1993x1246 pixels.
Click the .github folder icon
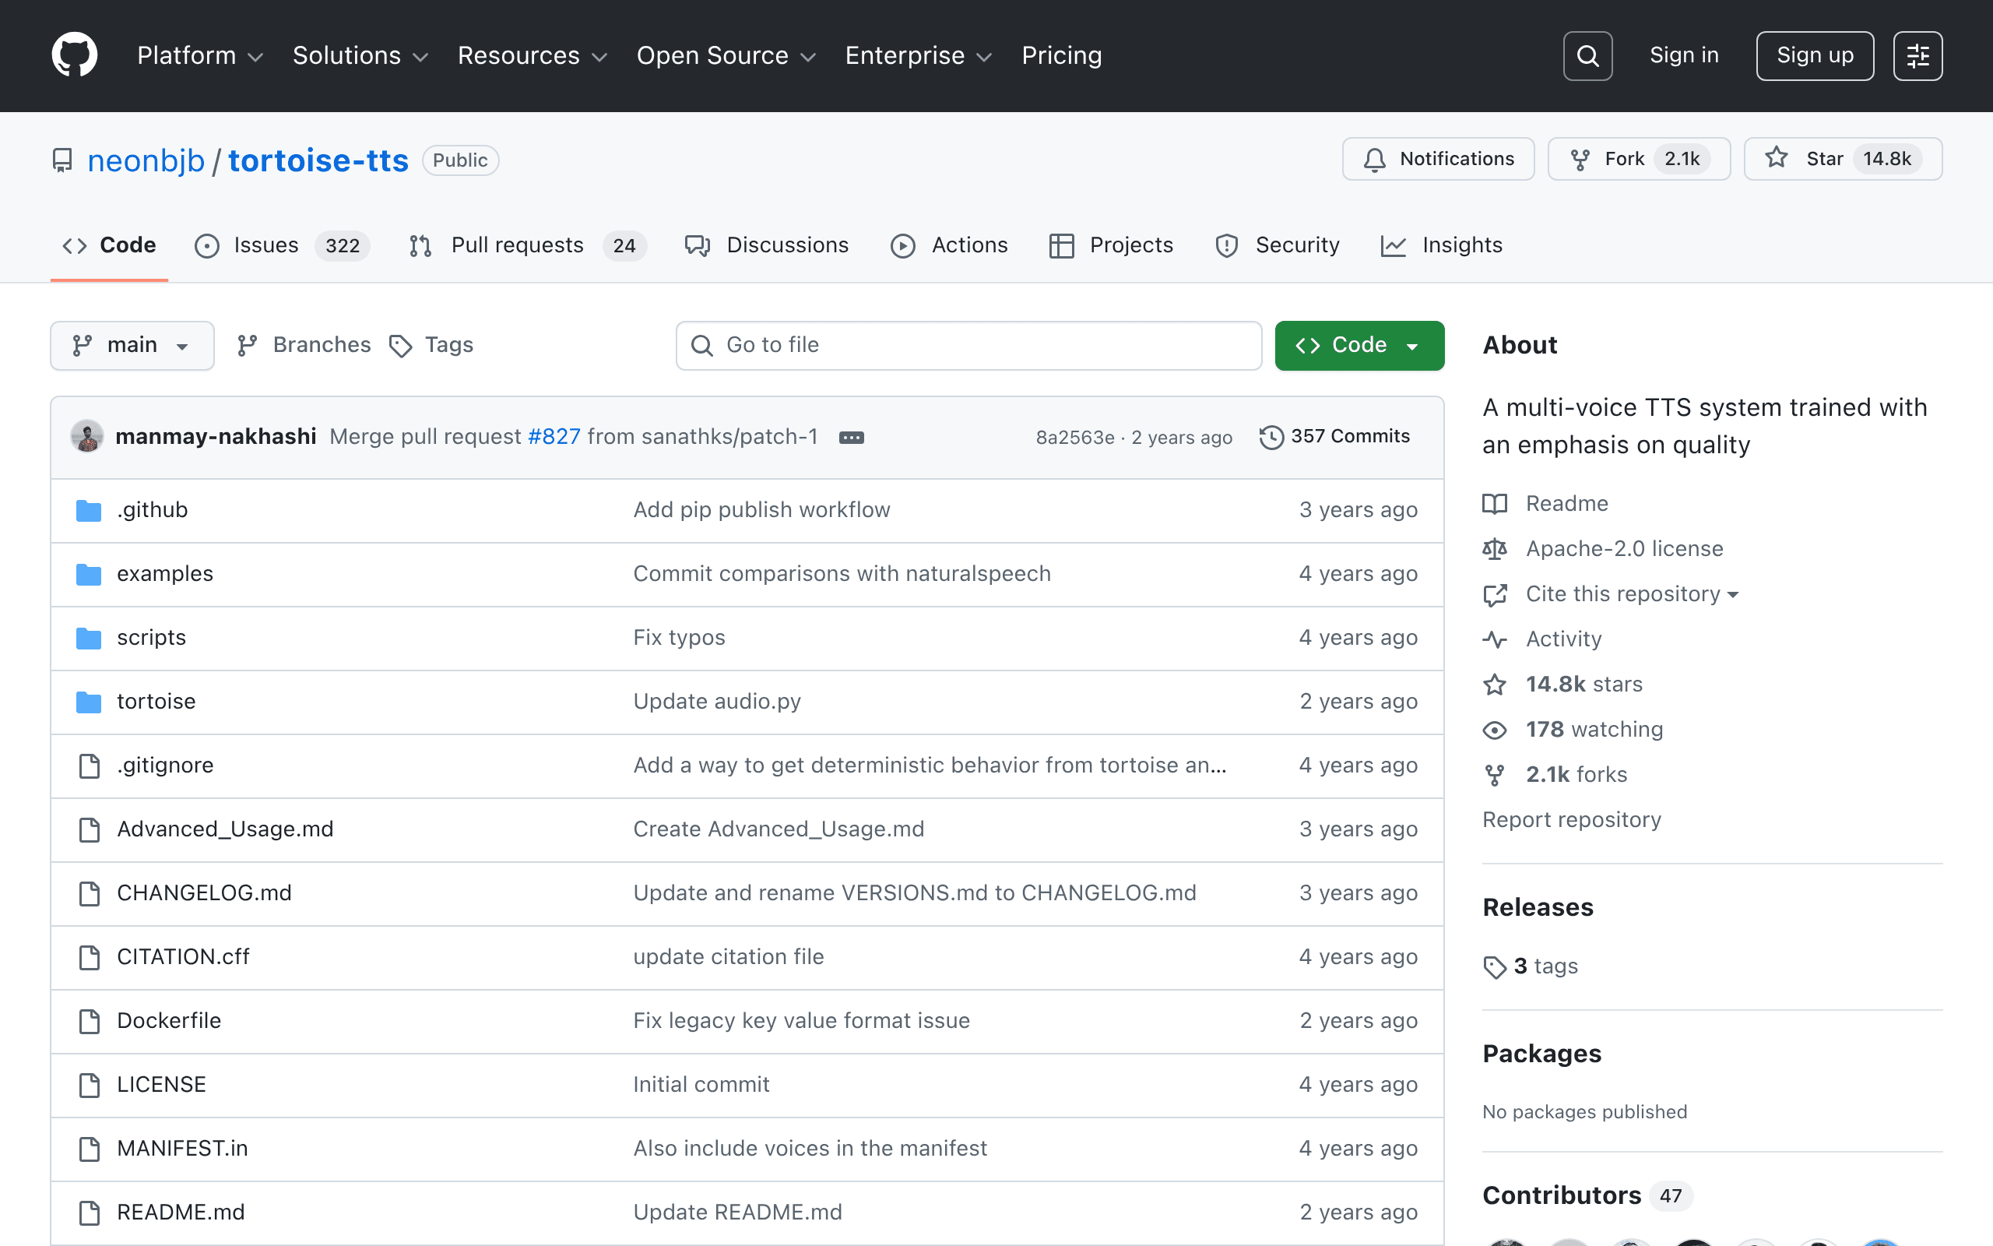tap(89, 511)
